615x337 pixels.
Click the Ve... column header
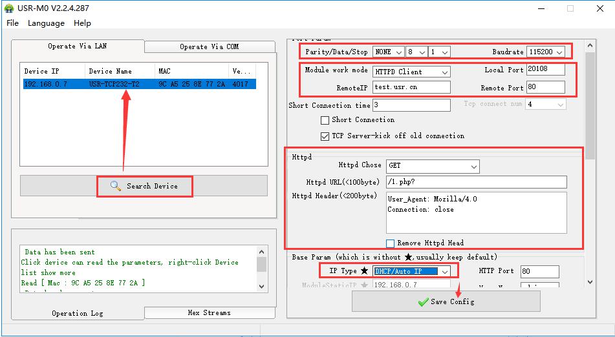242,71
